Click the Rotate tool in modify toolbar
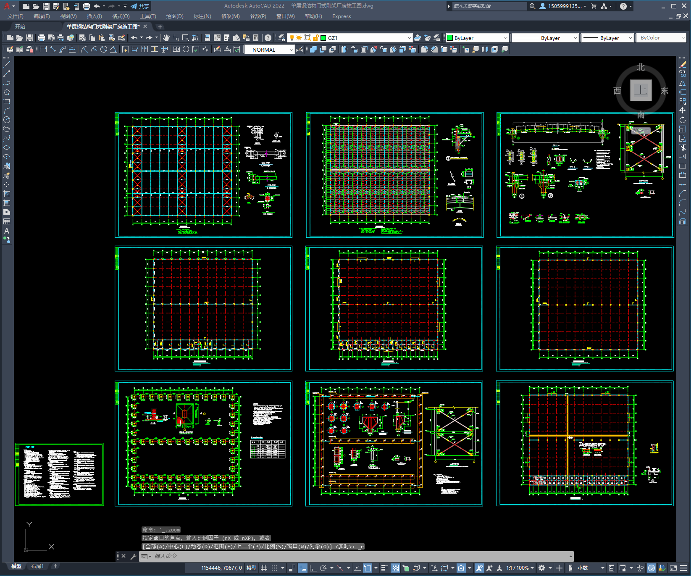The image size is (691, 576). click(x=683, y=120)
